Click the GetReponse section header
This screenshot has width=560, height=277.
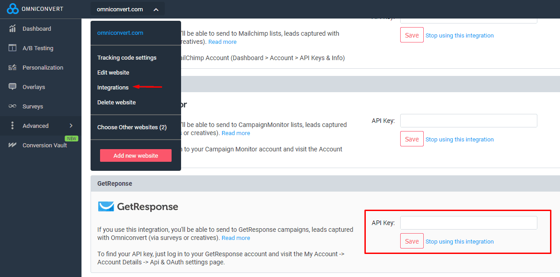tap(325, 183)
